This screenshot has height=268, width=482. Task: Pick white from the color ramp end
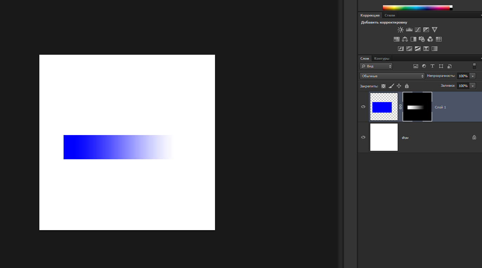pos(451,6)
